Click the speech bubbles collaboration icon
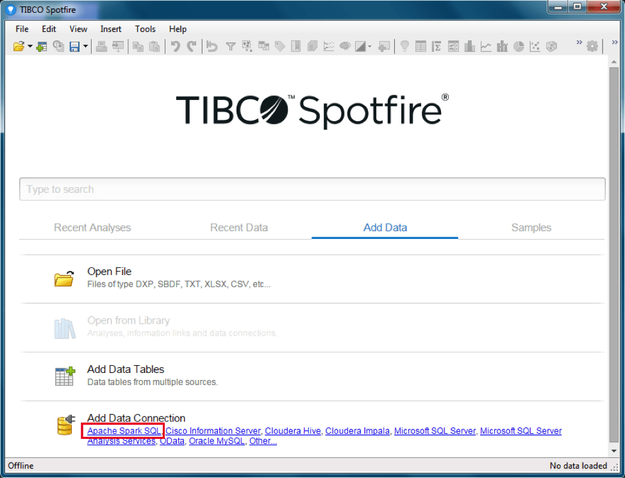This screenshot has width=625, height=478. click(345, 47)
